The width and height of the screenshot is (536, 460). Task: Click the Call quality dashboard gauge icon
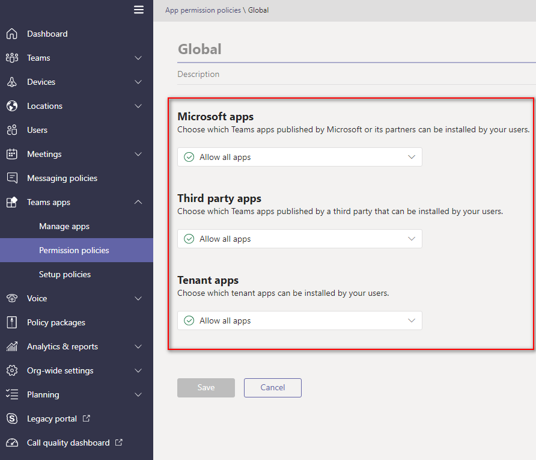click(12, 443)
